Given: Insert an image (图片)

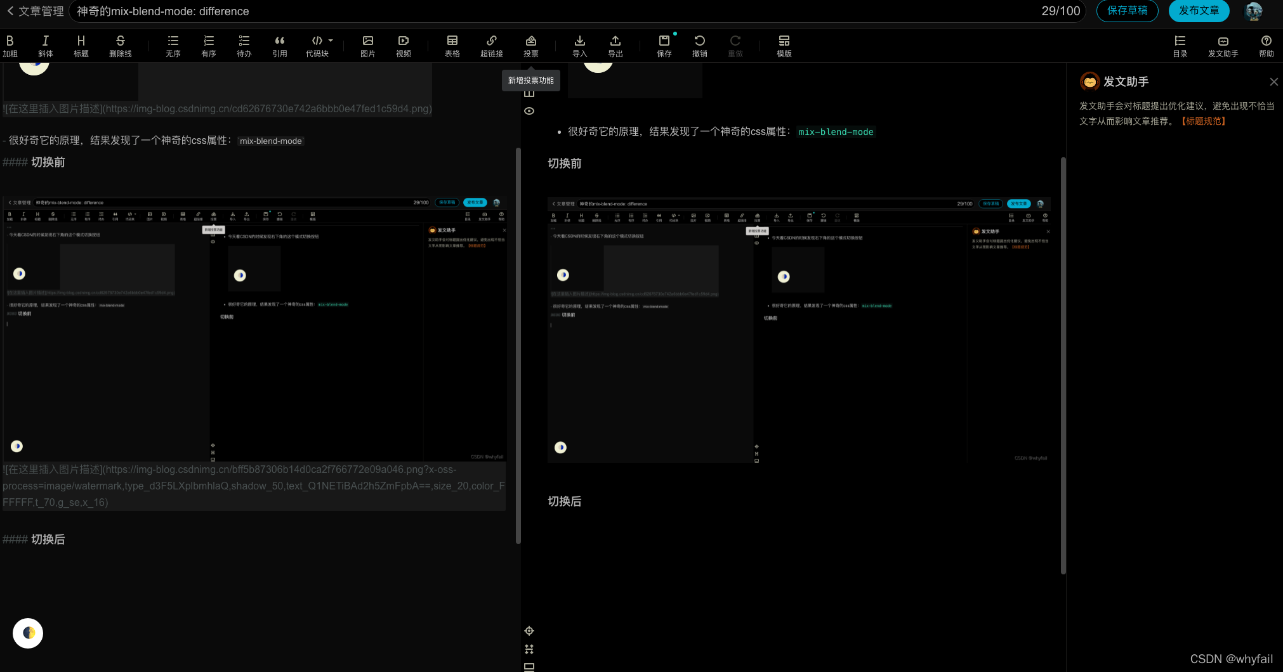Looking at the screenshot, I should pos(368,46).
